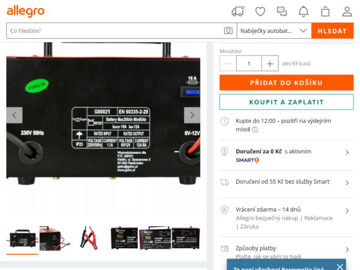The height and width of the screenshot is (270, 360).
Task: Increase quantity with plus button
Action: (270, 64)
